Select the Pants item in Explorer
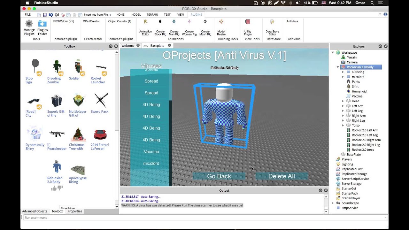The height and width of the screenshot is (230, 409). click(356, 82)
